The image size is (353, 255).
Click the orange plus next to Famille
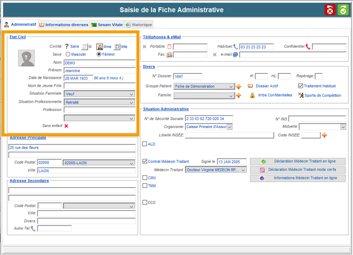tap(238, 95)
